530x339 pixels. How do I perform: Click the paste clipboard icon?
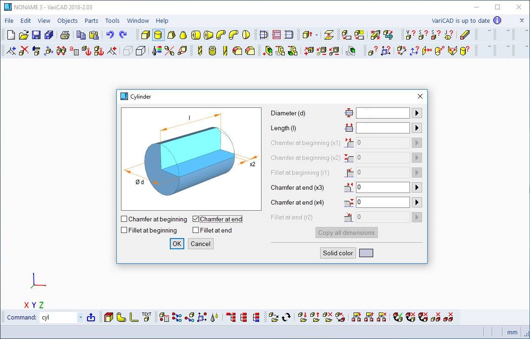[x=94, y=35]
